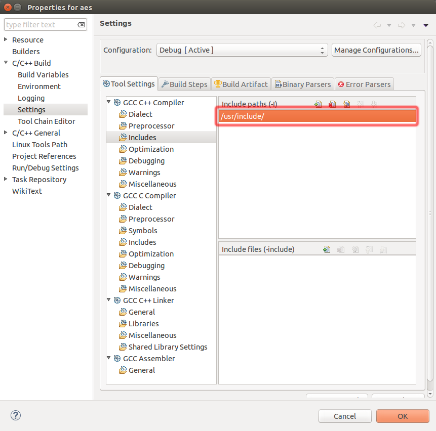
Task: Switch to the Build Steps tab
Action: [x=184, y=84]
